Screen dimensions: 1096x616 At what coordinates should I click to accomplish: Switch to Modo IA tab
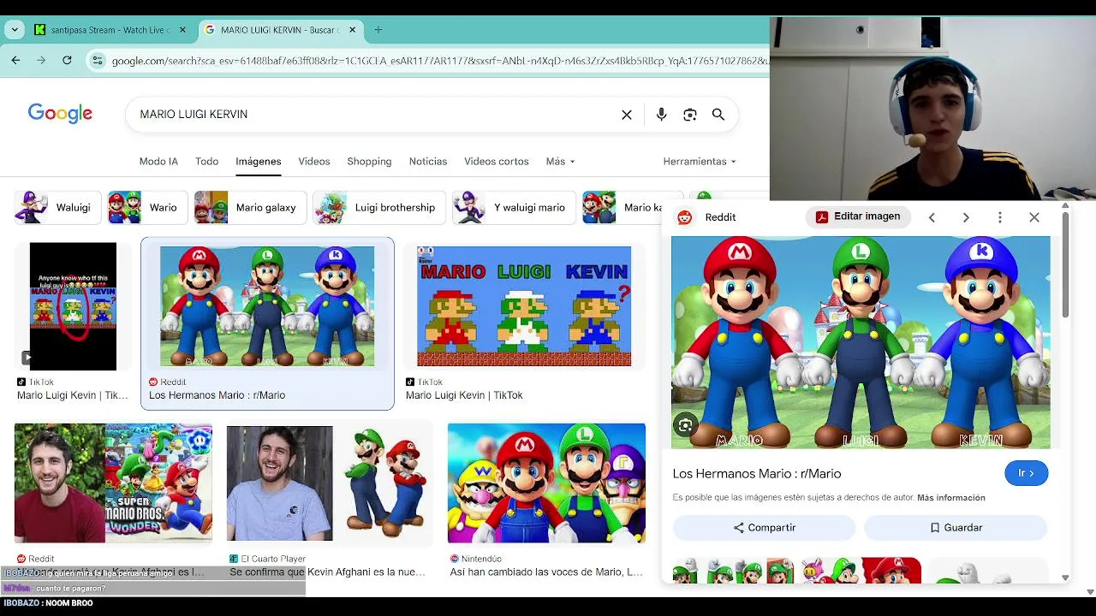[x=158, y=161]
